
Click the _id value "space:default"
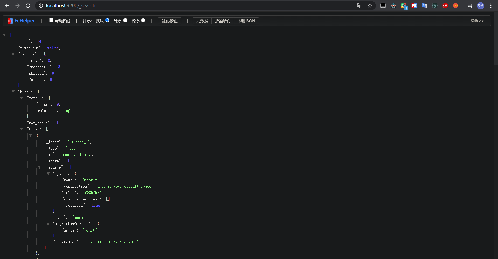77,155
